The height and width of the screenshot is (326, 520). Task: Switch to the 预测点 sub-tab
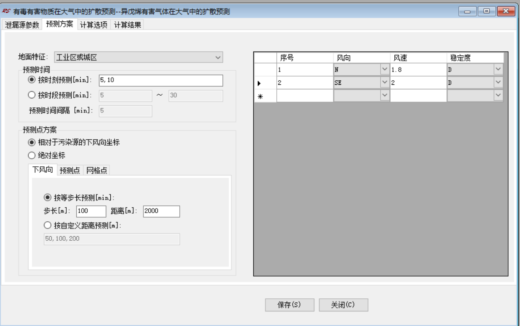(x=70, y=170)
